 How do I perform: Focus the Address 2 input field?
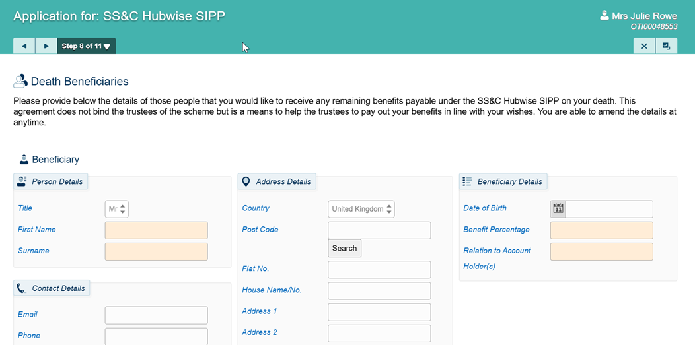379,333
